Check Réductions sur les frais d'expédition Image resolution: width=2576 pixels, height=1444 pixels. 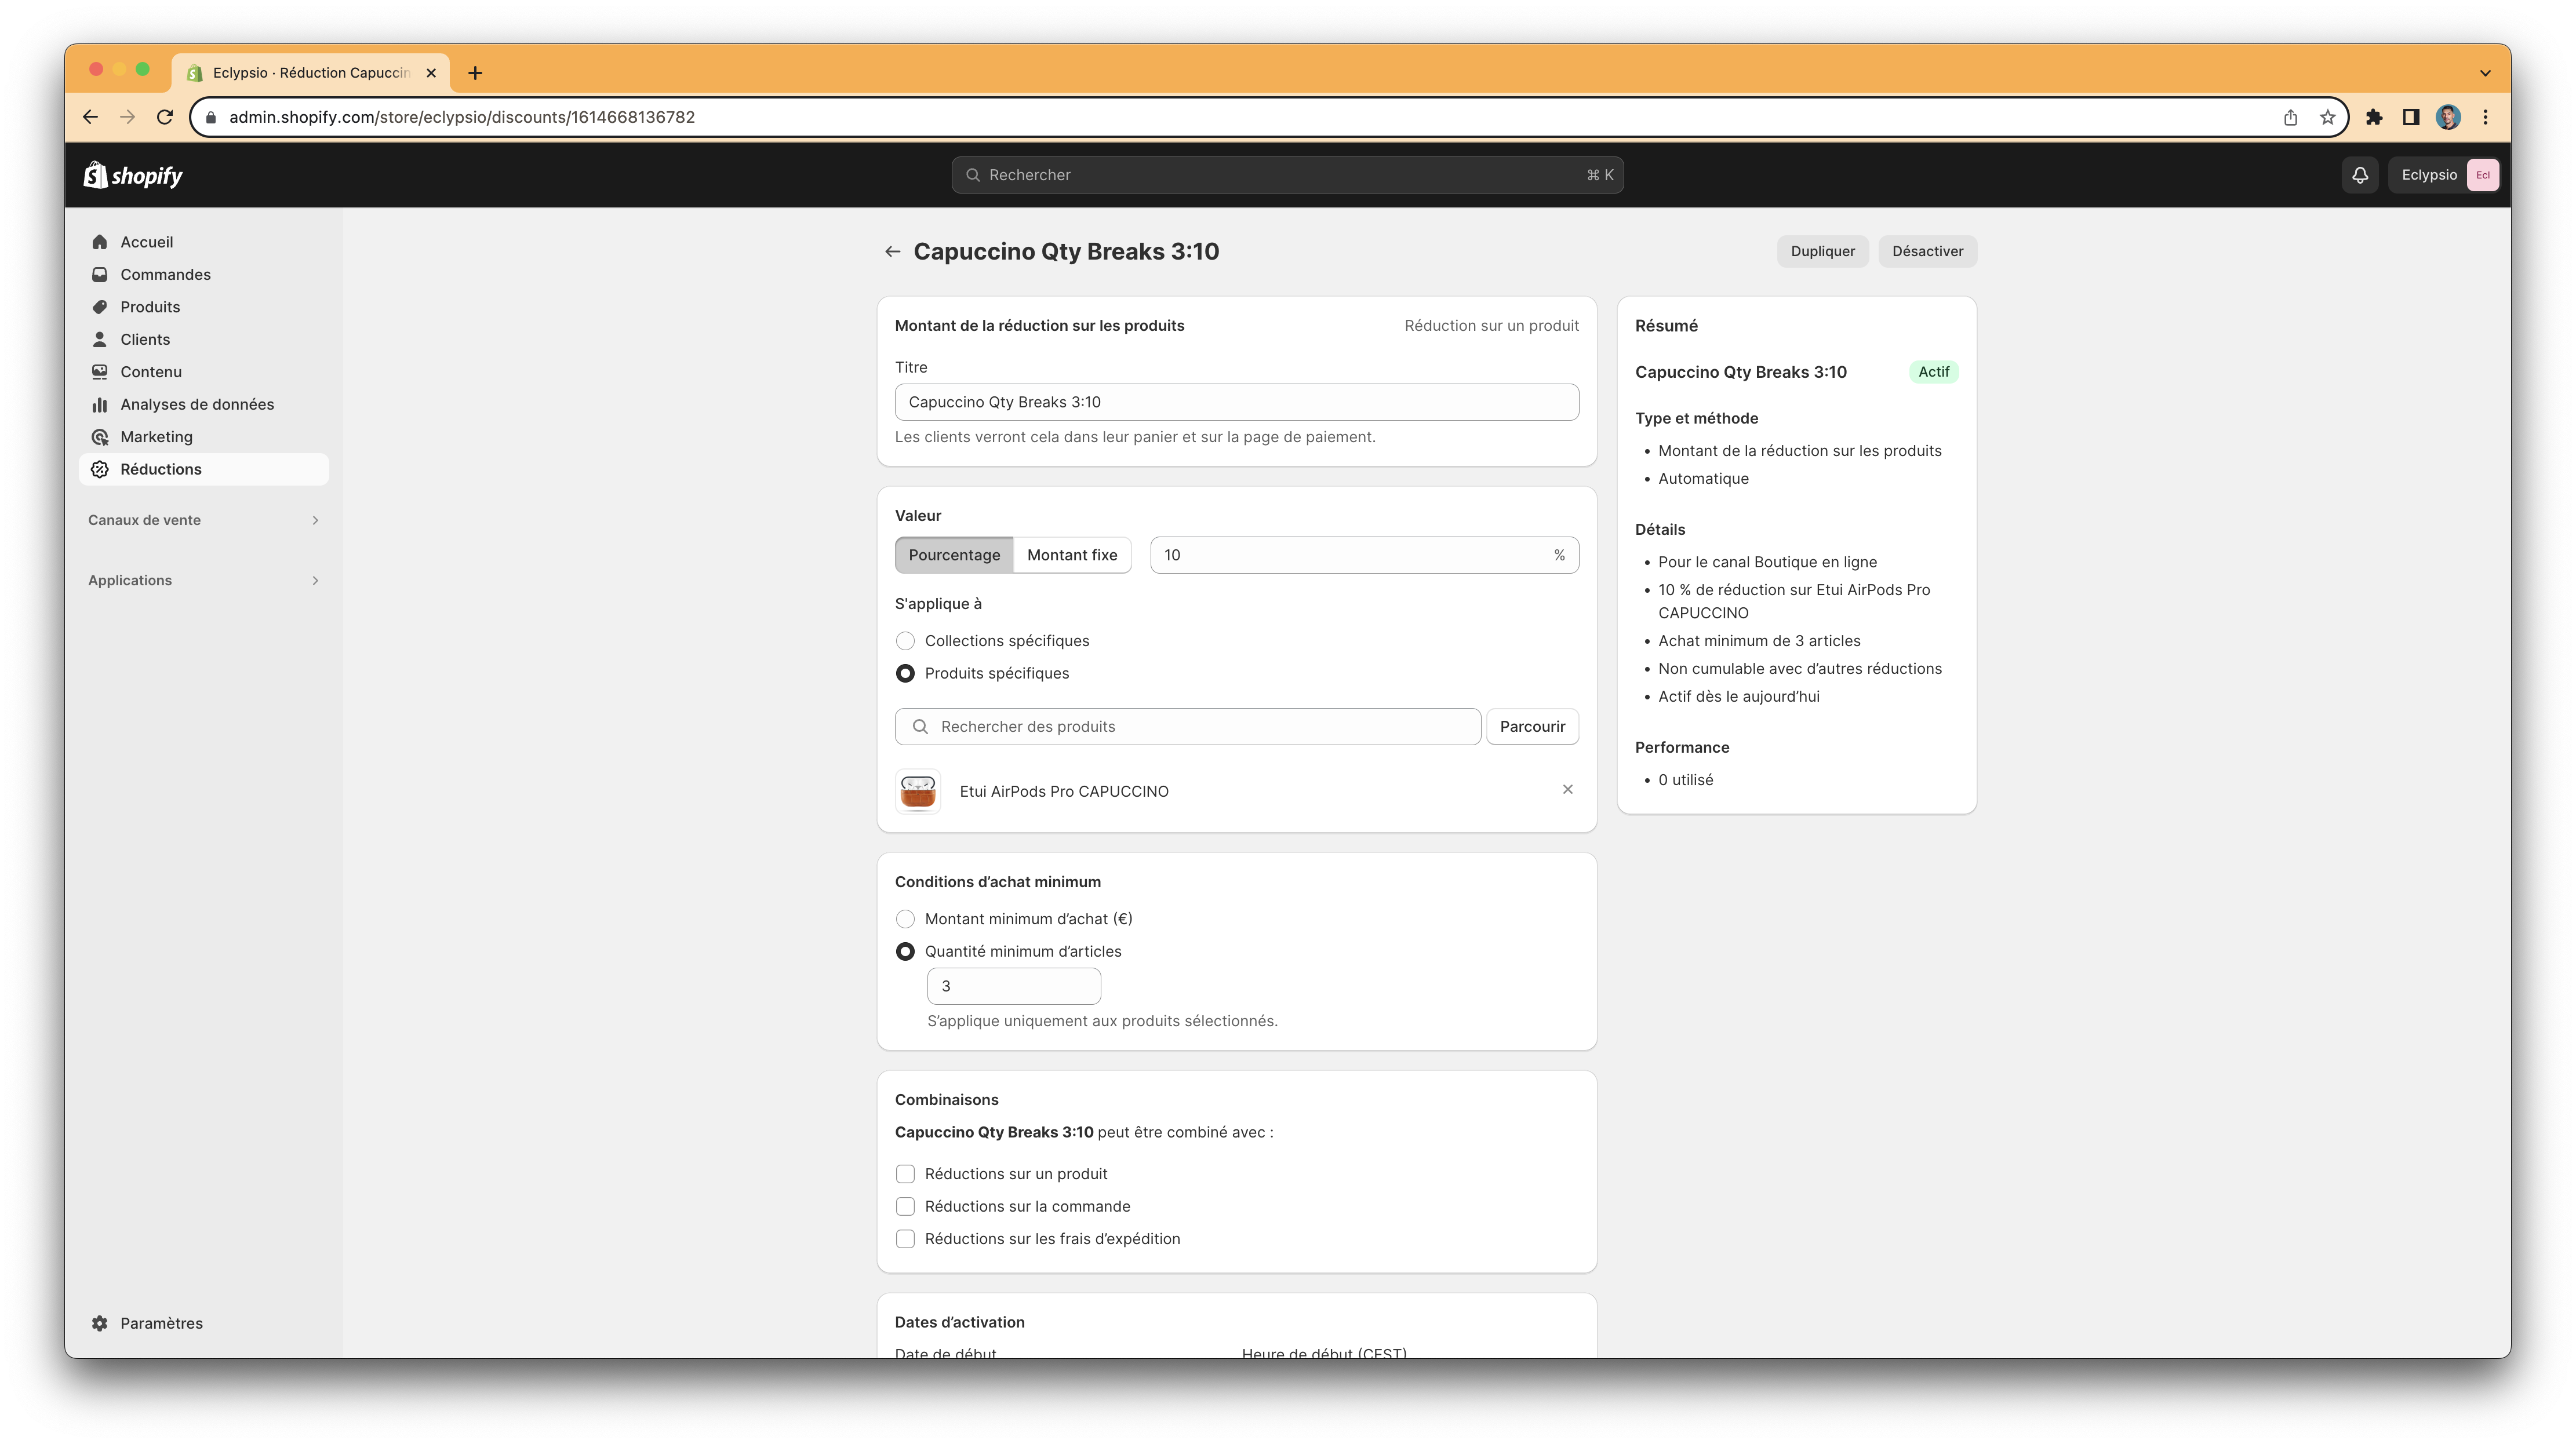[x=905, y=1239]
